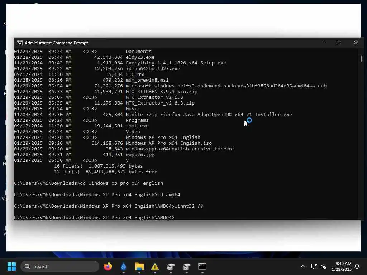Click the '16 File(s)' summary line
The width and height of the screenshot is (367, 275).
coord(99,166)
